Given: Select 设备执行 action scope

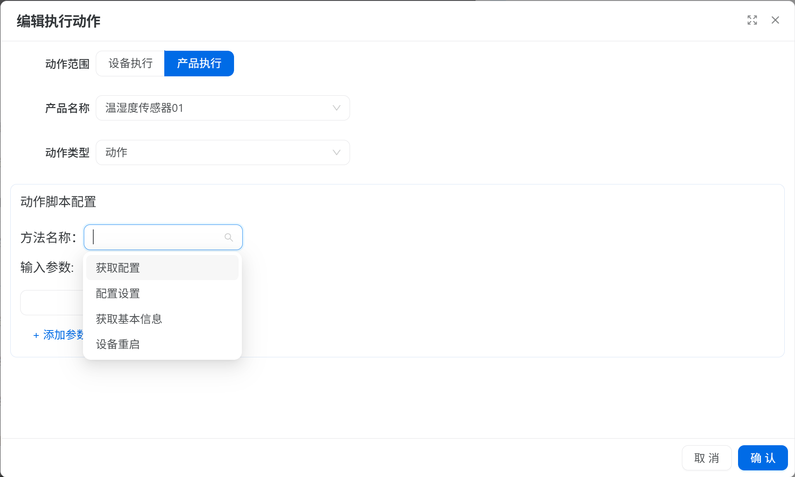Looking at the screenshot, I should pos(130,64).
